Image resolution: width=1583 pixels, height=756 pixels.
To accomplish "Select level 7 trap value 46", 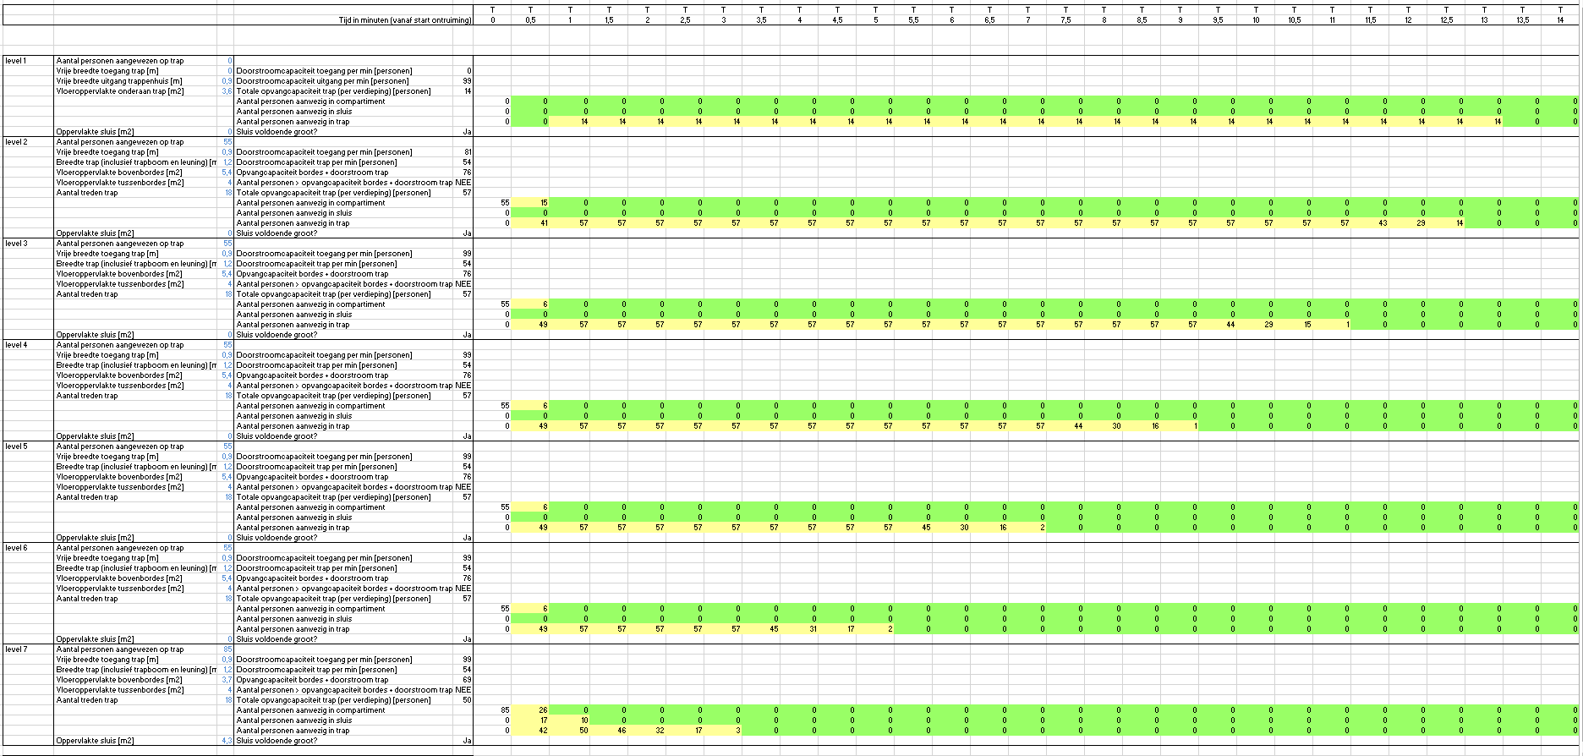I will pos(622,731).
